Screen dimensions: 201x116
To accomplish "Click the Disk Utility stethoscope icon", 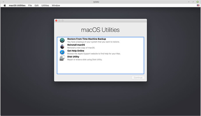I will tap(62, 58).
